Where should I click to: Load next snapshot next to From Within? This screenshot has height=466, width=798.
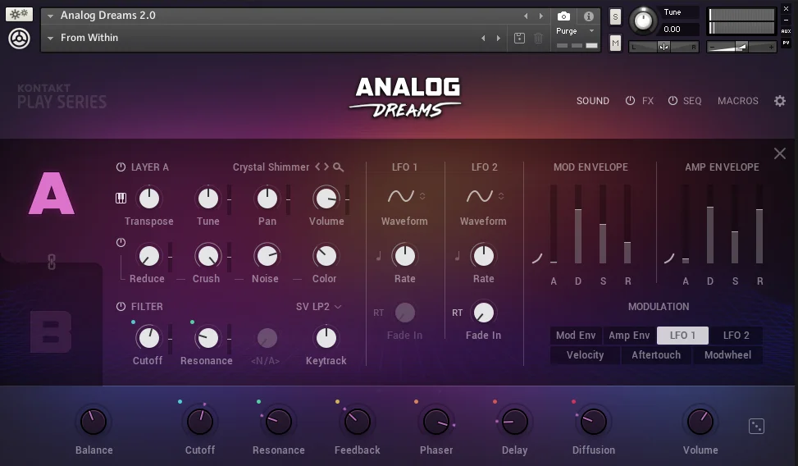click(499, 39)
